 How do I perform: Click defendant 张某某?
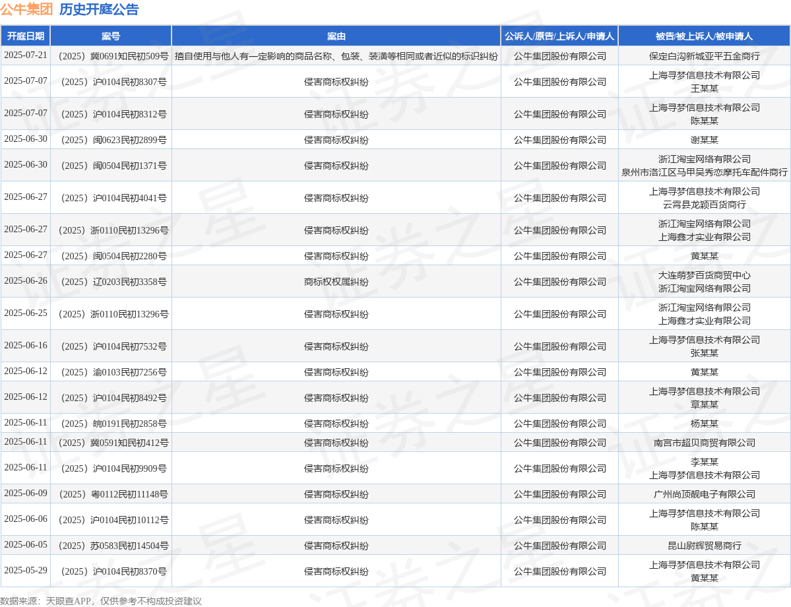click(704, 353)
